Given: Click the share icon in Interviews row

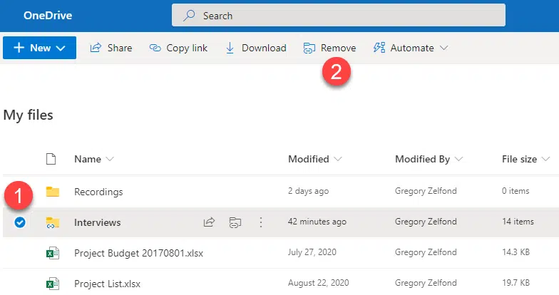Looking at the screenshot, I should click(209, 222).
